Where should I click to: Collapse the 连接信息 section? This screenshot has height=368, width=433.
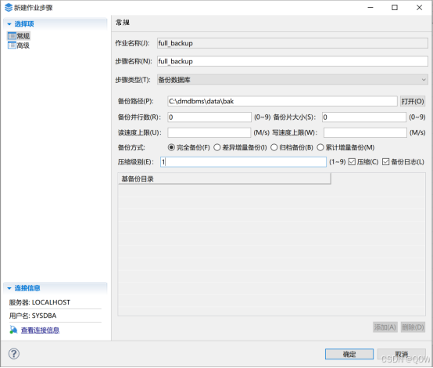[9, 288]
